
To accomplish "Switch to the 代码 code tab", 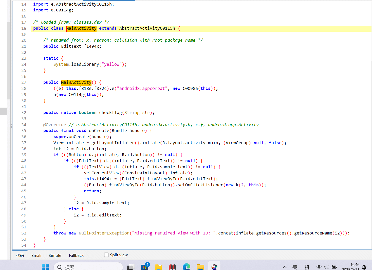I will pos(20,255).
